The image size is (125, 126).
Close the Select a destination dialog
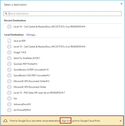pos(121,4)
